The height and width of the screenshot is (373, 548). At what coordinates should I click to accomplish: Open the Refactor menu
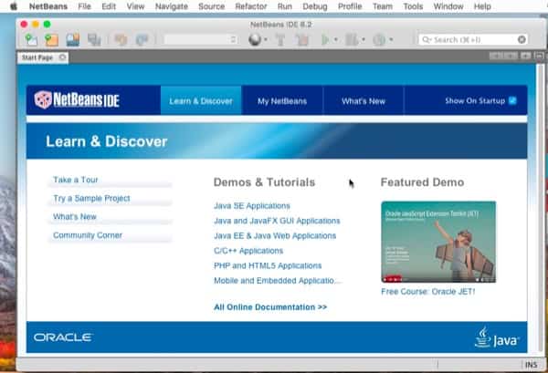point(251,6)
